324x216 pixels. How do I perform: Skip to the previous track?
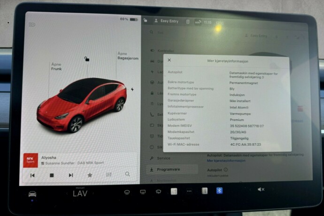tap(32, 175)
